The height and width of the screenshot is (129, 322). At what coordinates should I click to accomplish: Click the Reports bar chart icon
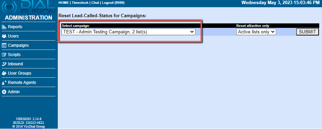(x=4, y=27)
